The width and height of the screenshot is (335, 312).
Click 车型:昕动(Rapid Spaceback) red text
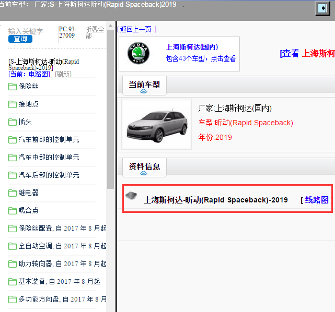246,123
